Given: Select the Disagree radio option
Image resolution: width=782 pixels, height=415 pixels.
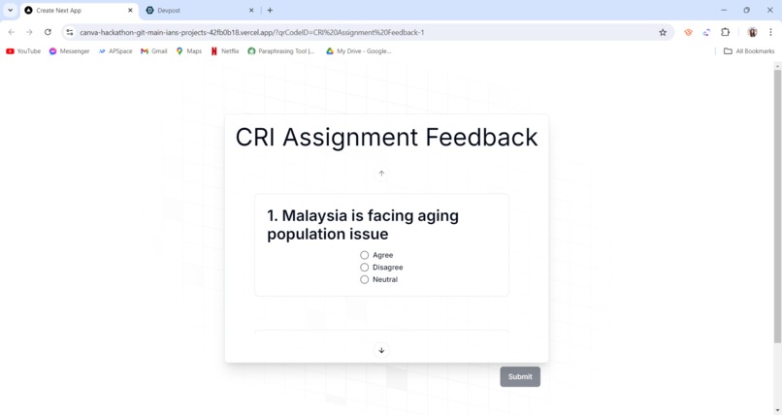Looking at the screenshot, I should tap(365, 268).
